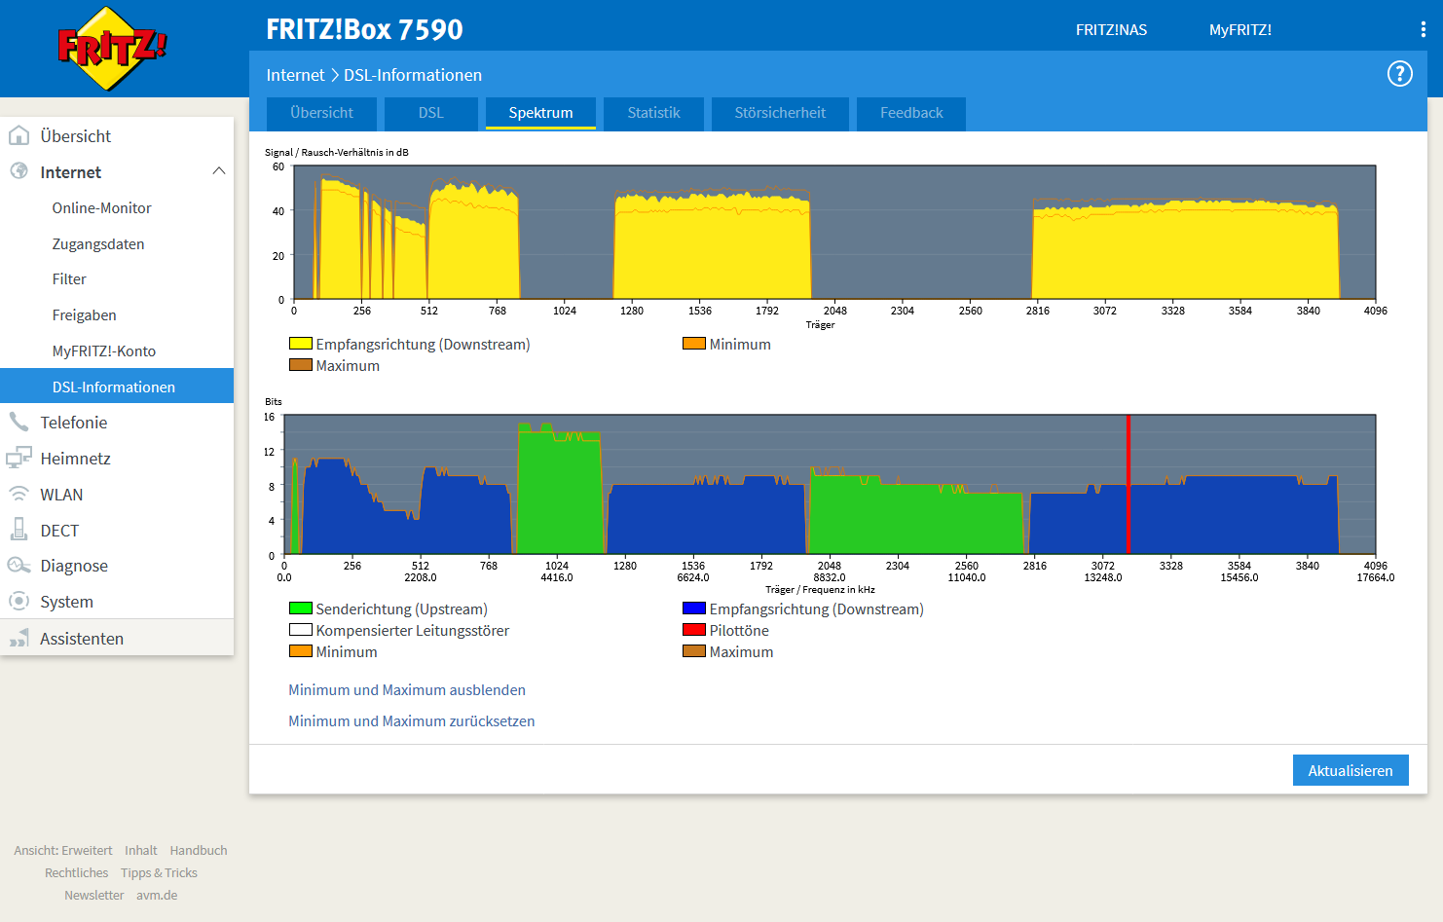Click the FRITZ!Box 7590 title
The height and width of the screenshot is (922, 1443).
tap(365, 29)
